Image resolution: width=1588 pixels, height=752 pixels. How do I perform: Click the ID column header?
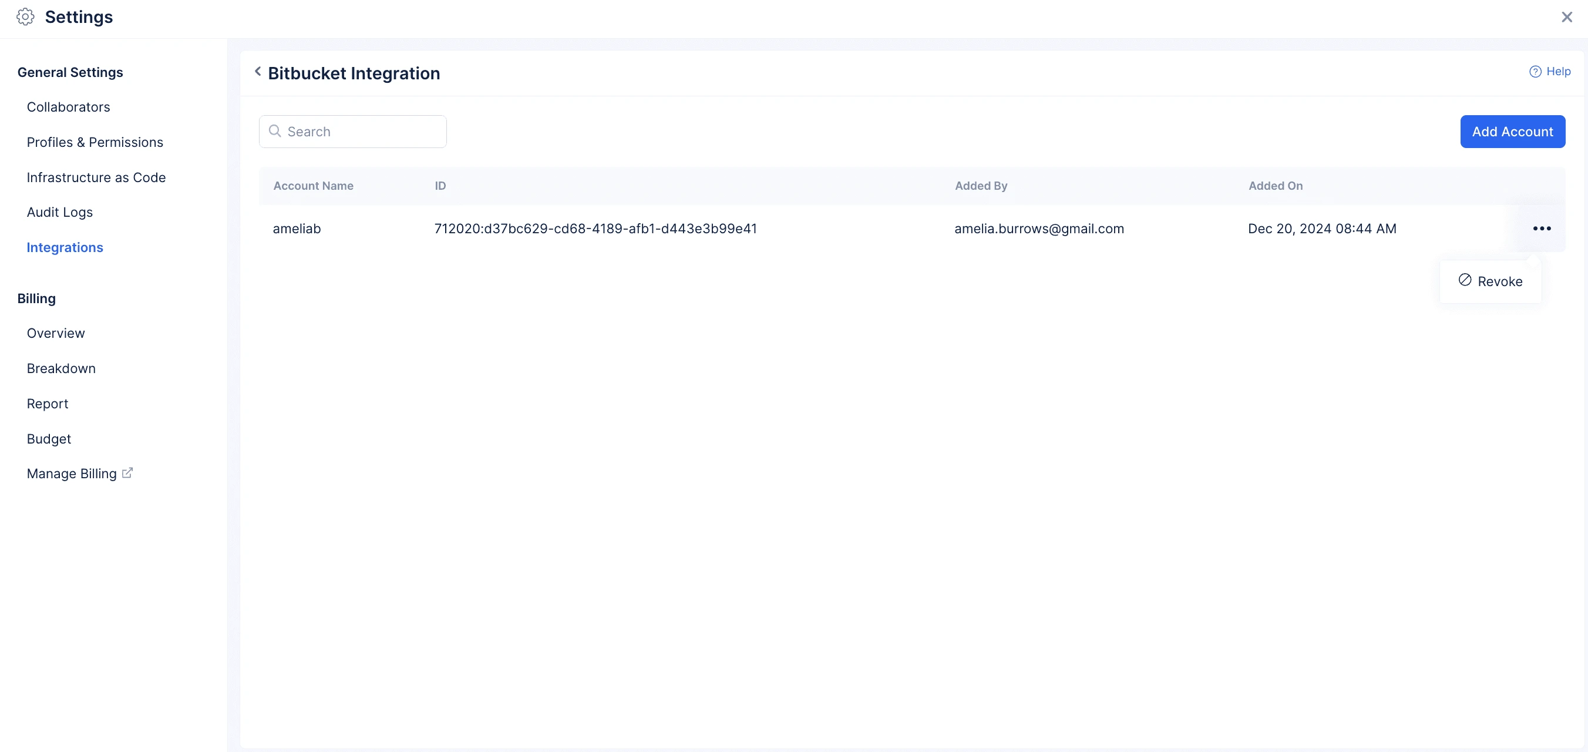coord(440,186)
